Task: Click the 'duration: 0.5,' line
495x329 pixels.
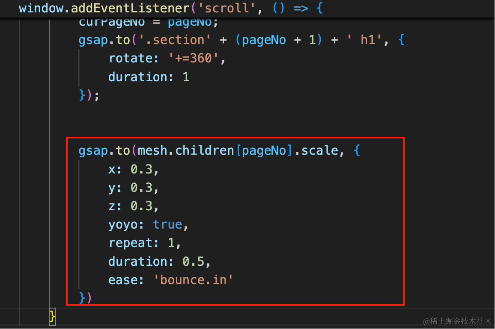Action: (159, 261)
